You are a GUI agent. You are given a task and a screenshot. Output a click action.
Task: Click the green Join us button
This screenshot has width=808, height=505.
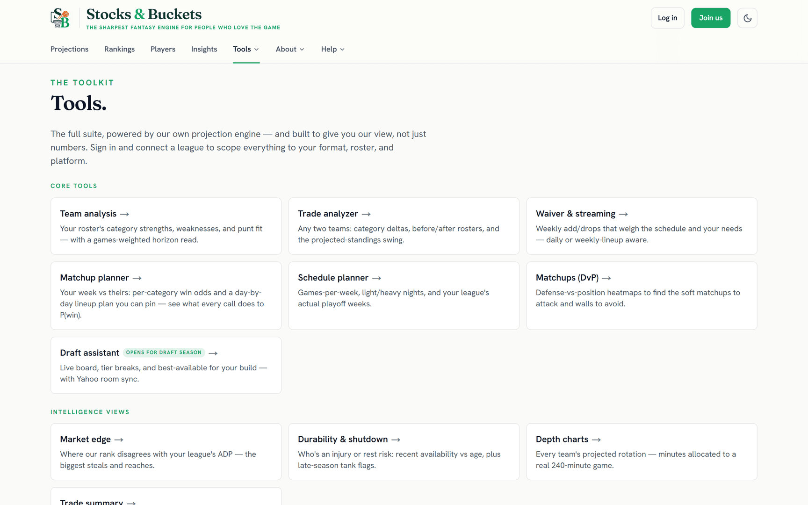click(x=711, y=18)
